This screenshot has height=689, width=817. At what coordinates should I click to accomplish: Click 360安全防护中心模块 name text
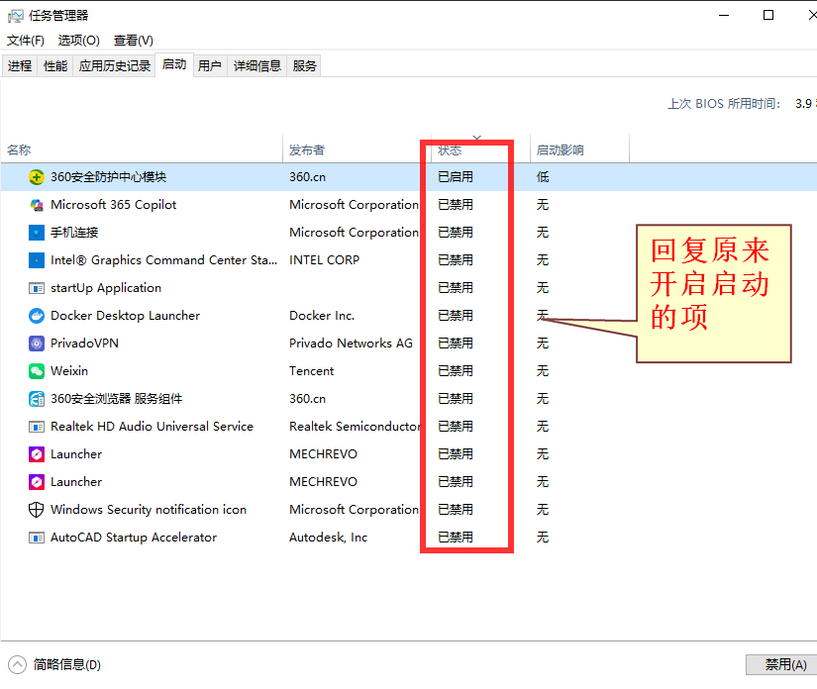pyautogui.click(x=108, y=177)
